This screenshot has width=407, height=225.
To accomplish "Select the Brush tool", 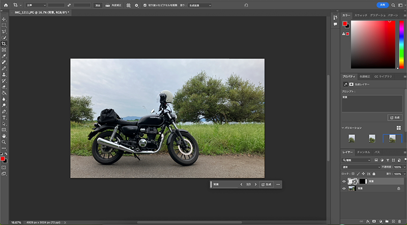I will pos(4,68).
